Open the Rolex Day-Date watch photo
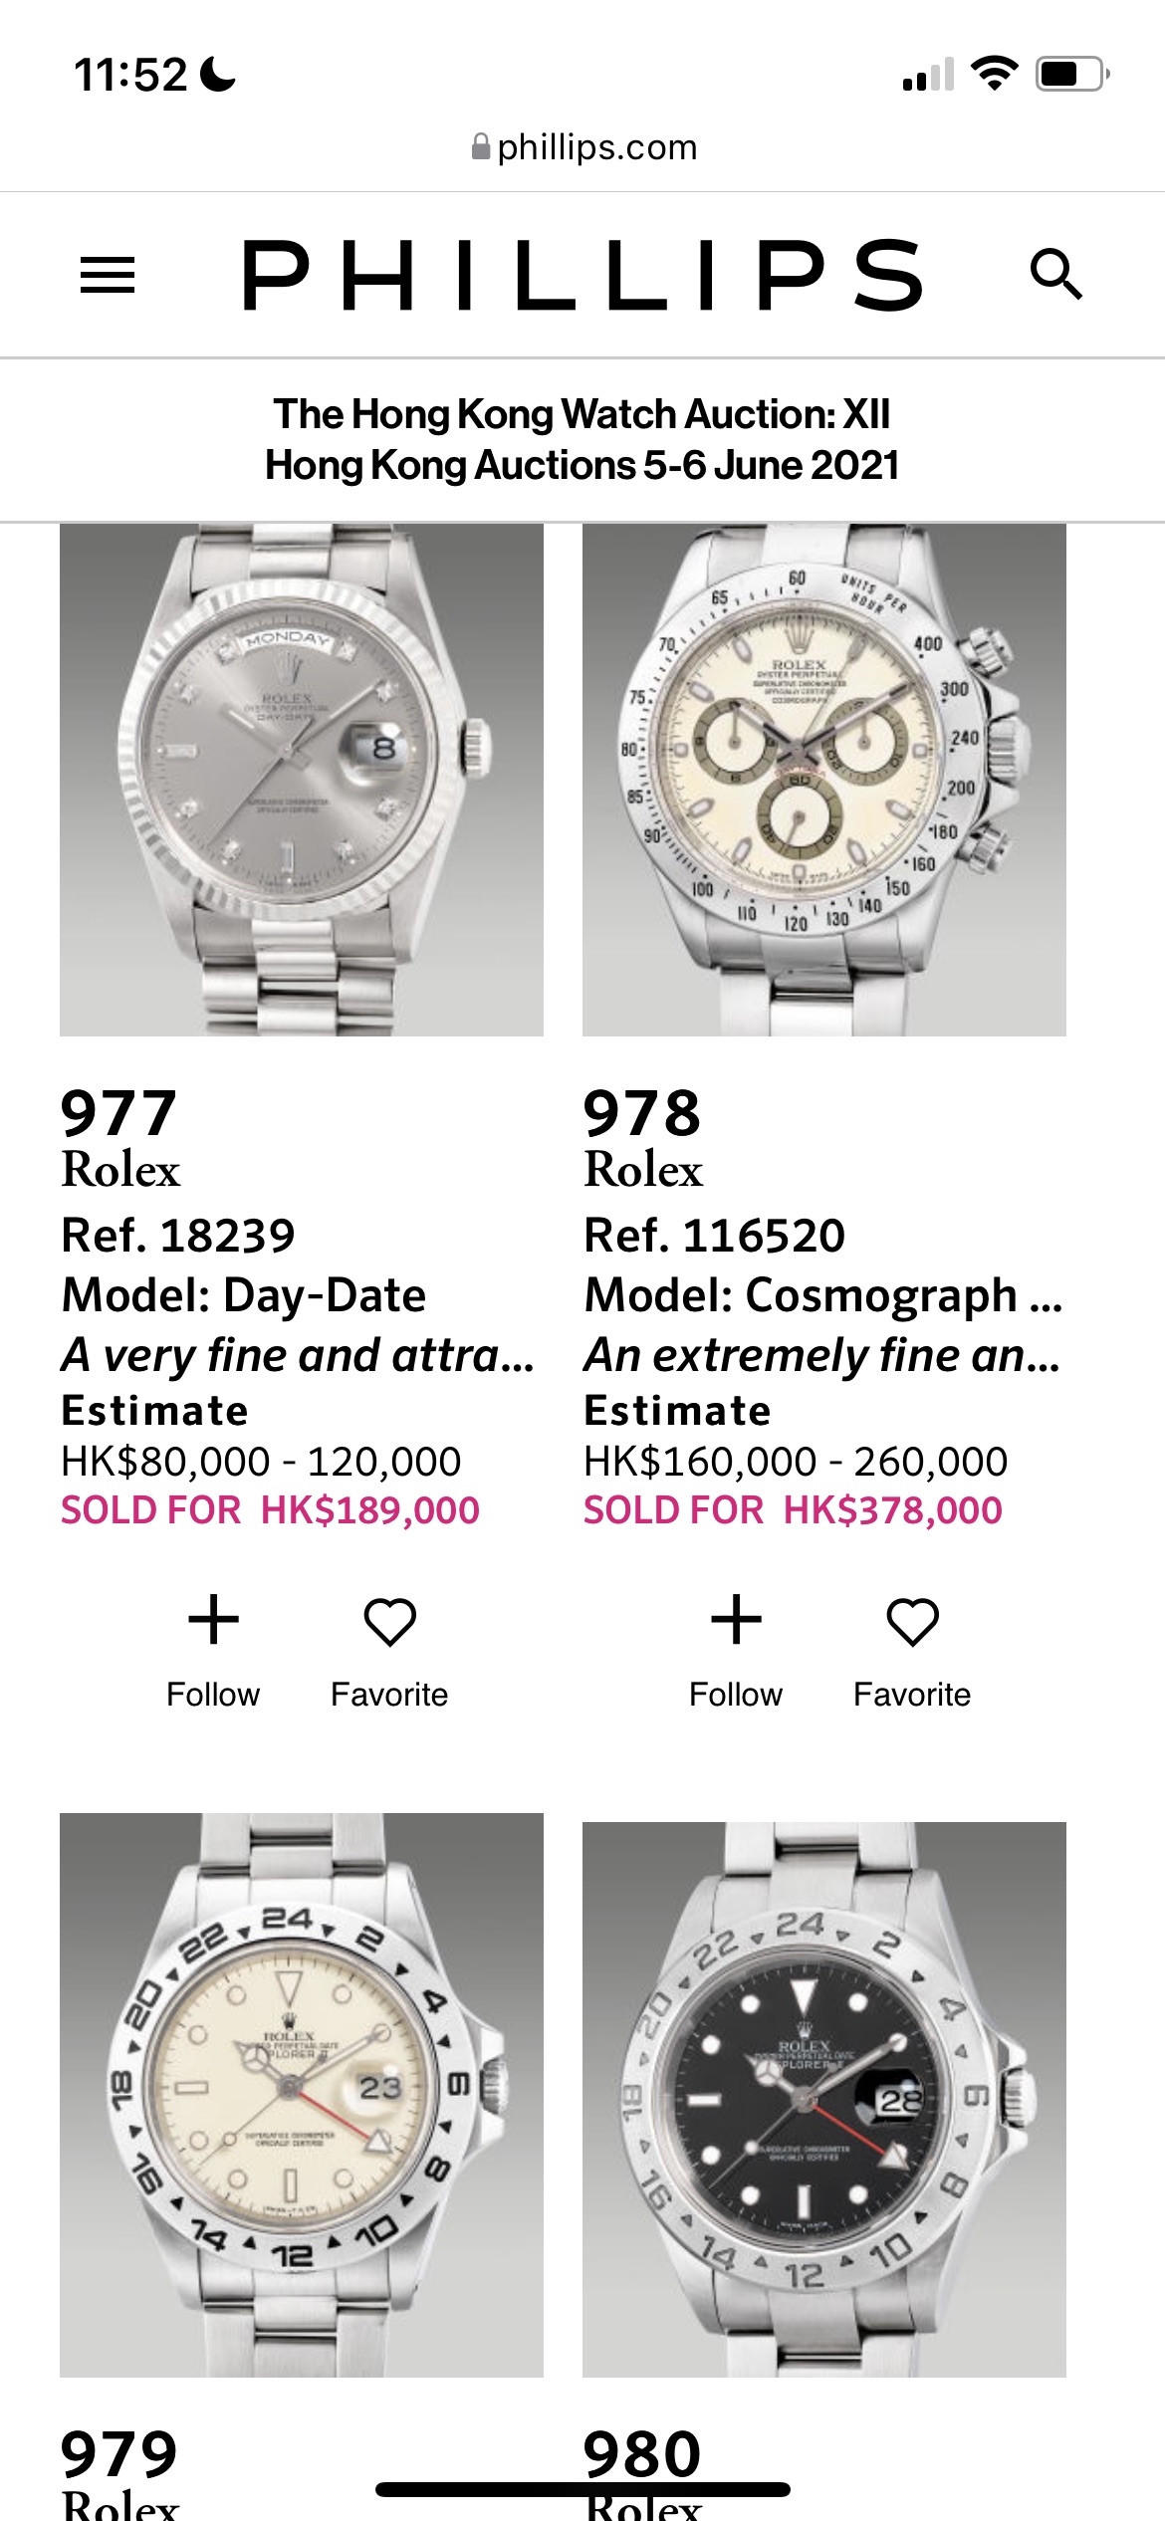 click(x=302, y=780)
